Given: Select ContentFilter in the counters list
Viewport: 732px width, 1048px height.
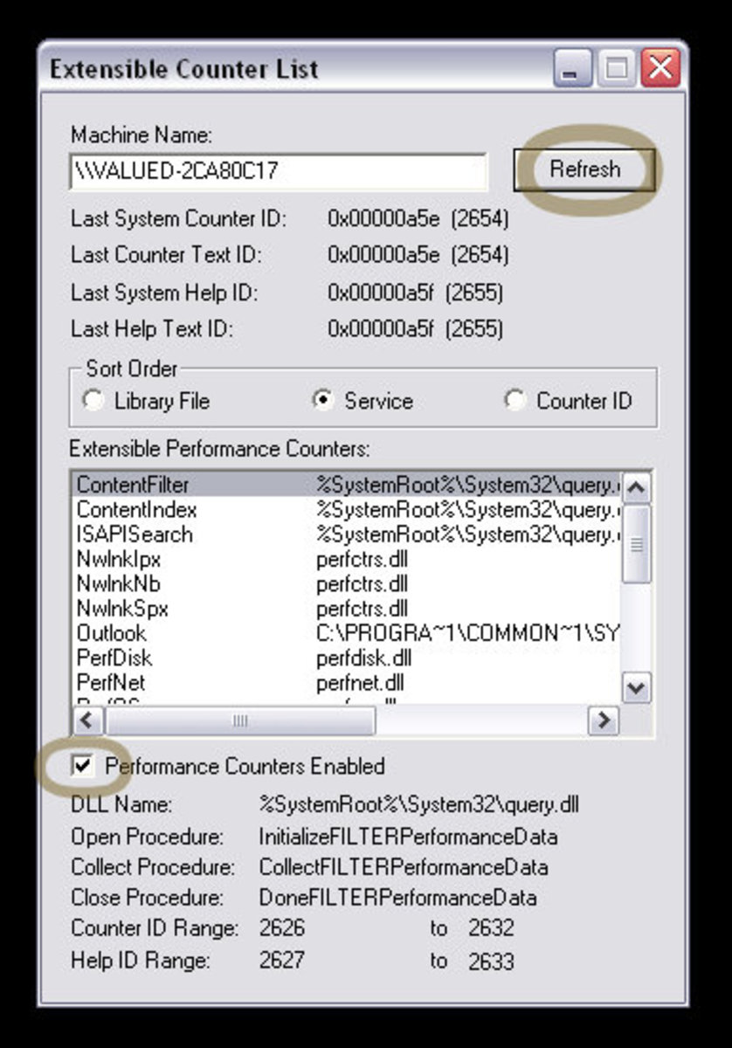Looking at the screenshot, I should pyautogui.click(x=133, y=485).
